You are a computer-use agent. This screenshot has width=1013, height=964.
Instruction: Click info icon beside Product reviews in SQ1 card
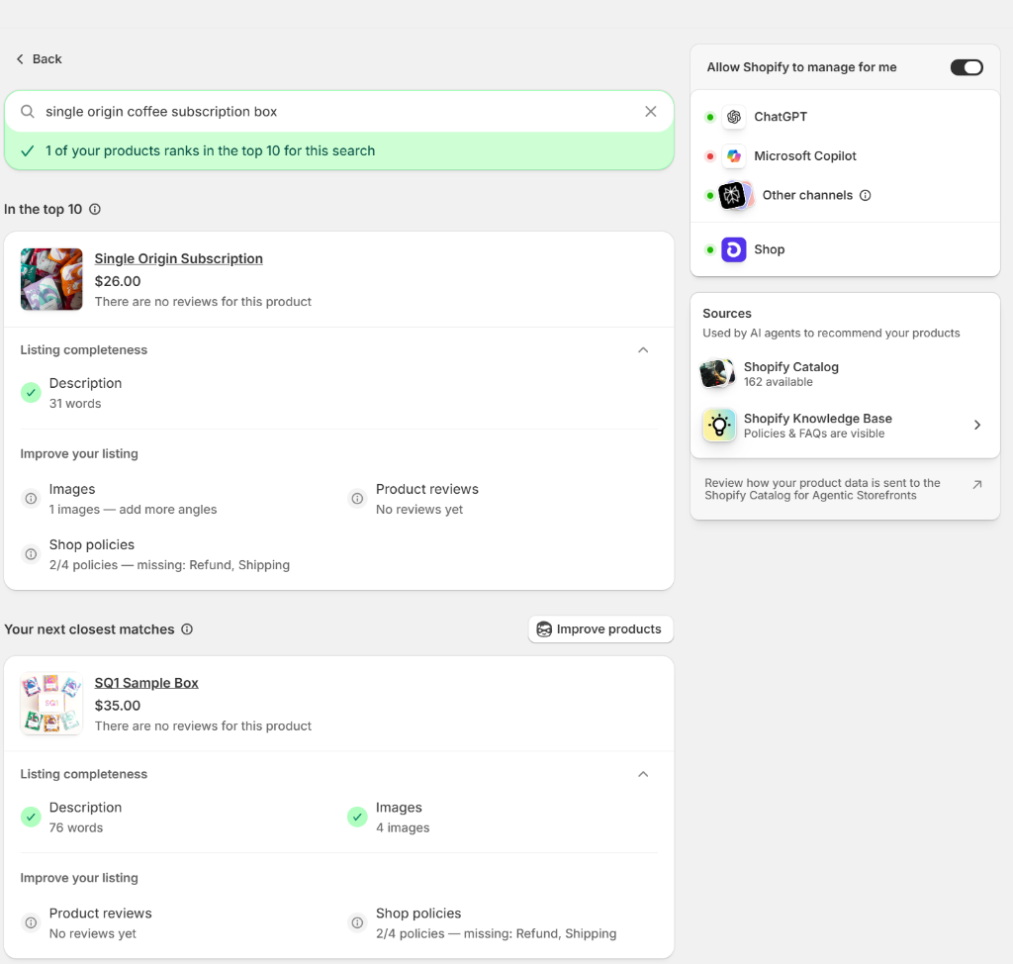(x=31, y=922)
